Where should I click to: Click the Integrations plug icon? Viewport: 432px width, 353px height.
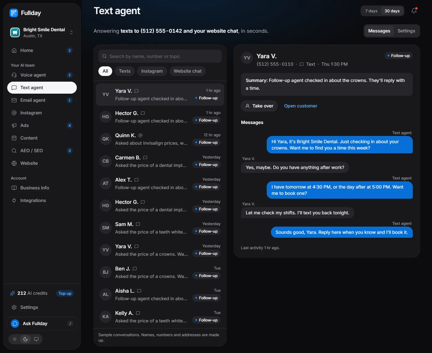click(14, 201)
